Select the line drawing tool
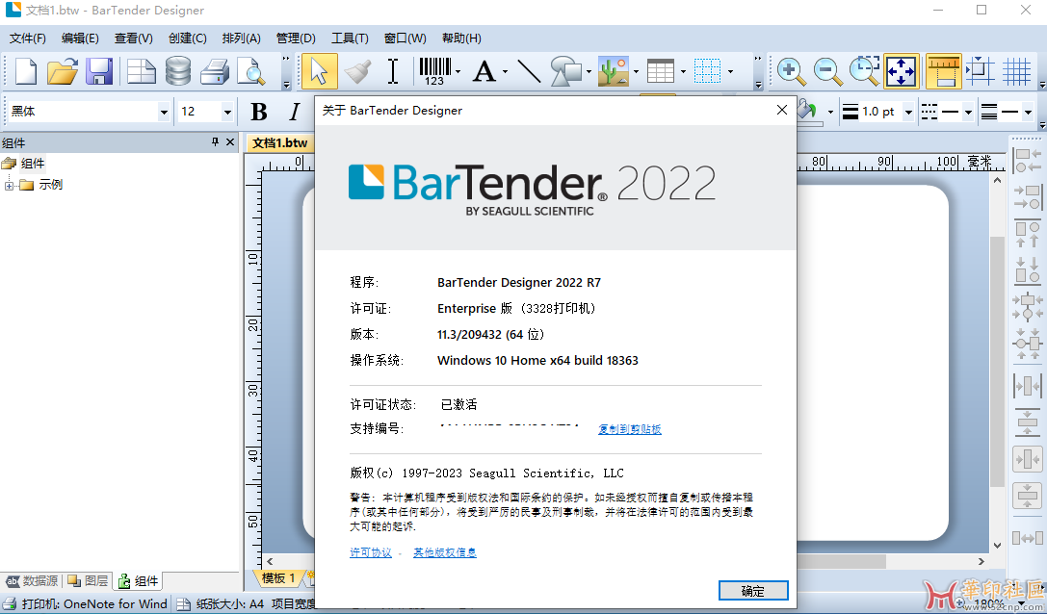 529,71
